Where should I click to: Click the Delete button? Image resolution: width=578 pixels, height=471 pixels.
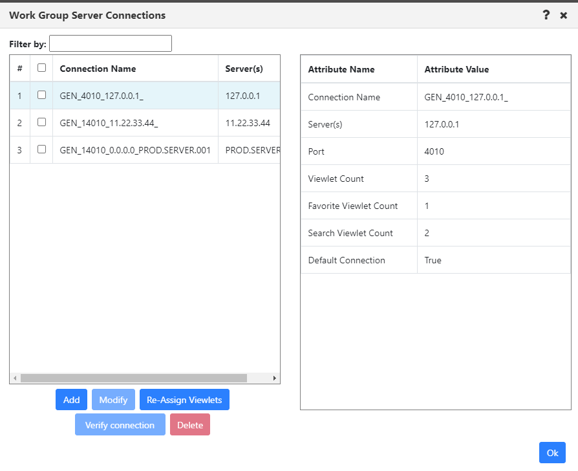[x=190, y=424]
